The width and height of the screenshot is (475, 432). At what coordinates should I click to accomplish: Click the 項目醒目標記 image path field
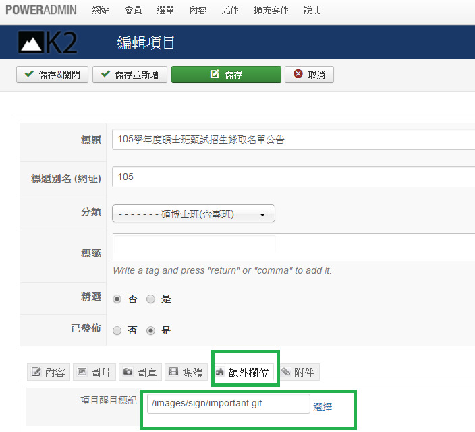tap(229, 404)
